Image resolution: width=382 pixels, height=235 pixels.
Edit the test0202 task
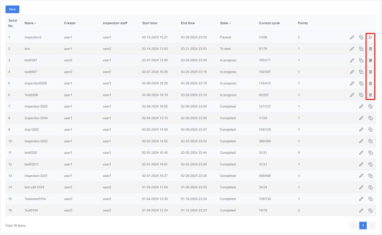pyautogui.click(x=361, y=153)
